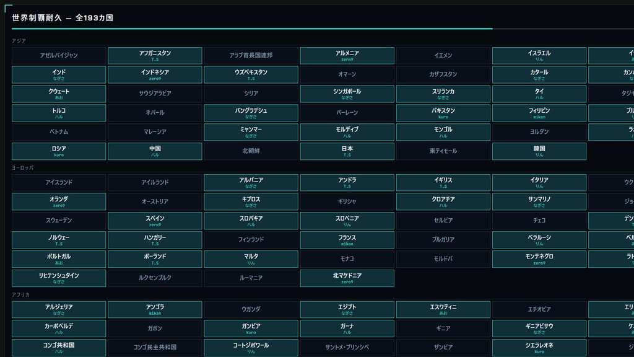Select the イギリス tile
634x357 pixels.
click(x=443, y=183)
